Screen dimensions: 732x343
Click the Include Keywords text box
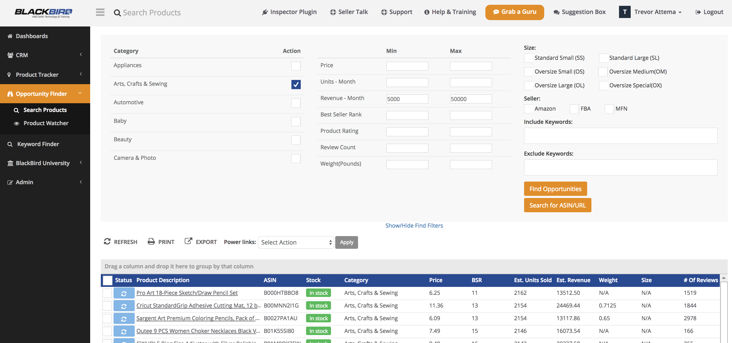pos(621,136)
